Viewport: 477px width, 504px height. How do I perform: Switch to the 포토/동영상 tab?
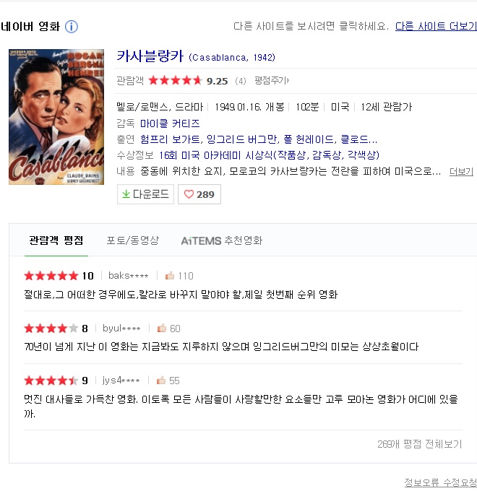click(x=133, y=240)
